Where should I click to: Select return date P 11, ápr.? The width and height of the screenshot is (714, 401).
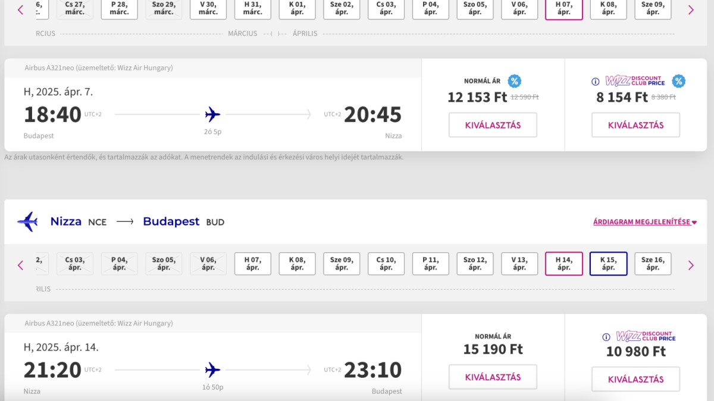[x=430, y=264]
